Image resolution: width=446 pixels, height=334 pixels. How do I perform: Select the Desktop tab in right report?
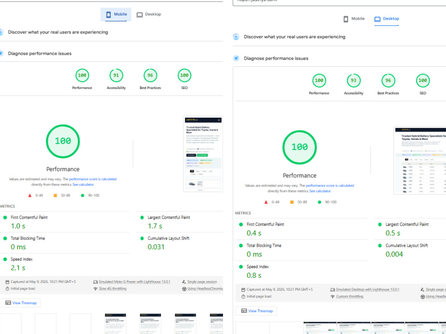click(x=387, y=19)
